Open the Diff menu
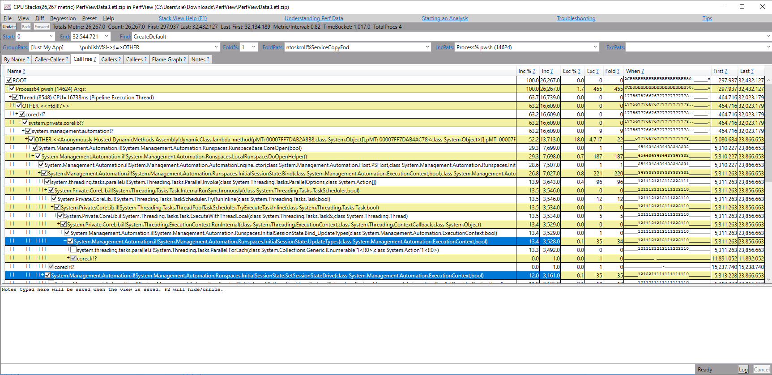Viewport: 772px width, 375px height. (x=40, y=18)
